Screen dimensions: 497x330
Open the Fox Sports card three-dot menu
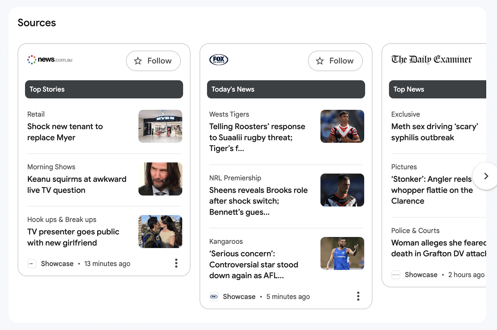(358, 296)
